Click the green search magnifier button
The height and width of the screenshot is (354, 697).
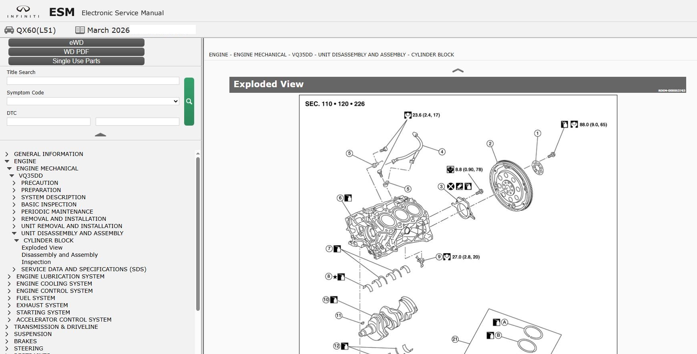coord(189,102)
